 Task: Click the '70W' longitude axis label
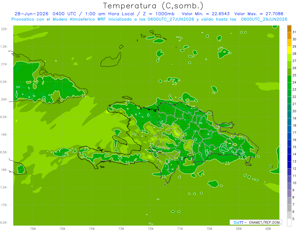(209, 229)
